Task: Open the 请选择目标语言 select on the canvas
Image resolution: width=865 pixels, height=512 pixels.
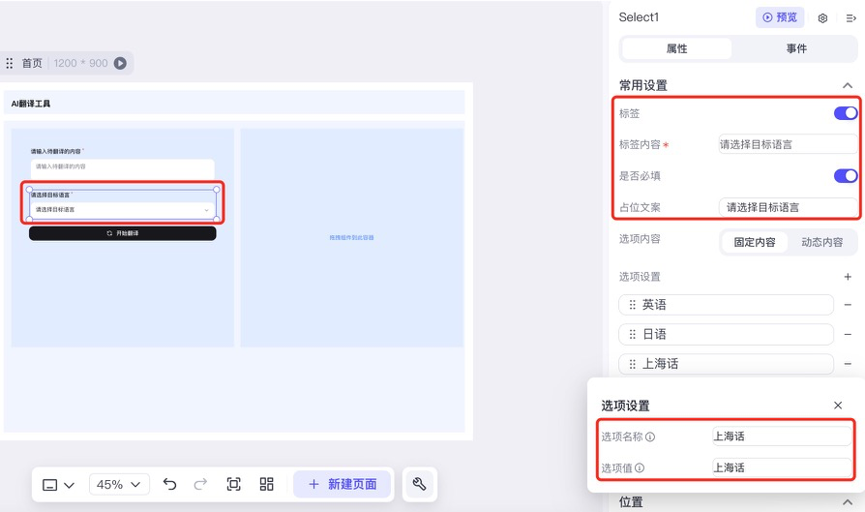Action: pos(123,210)
